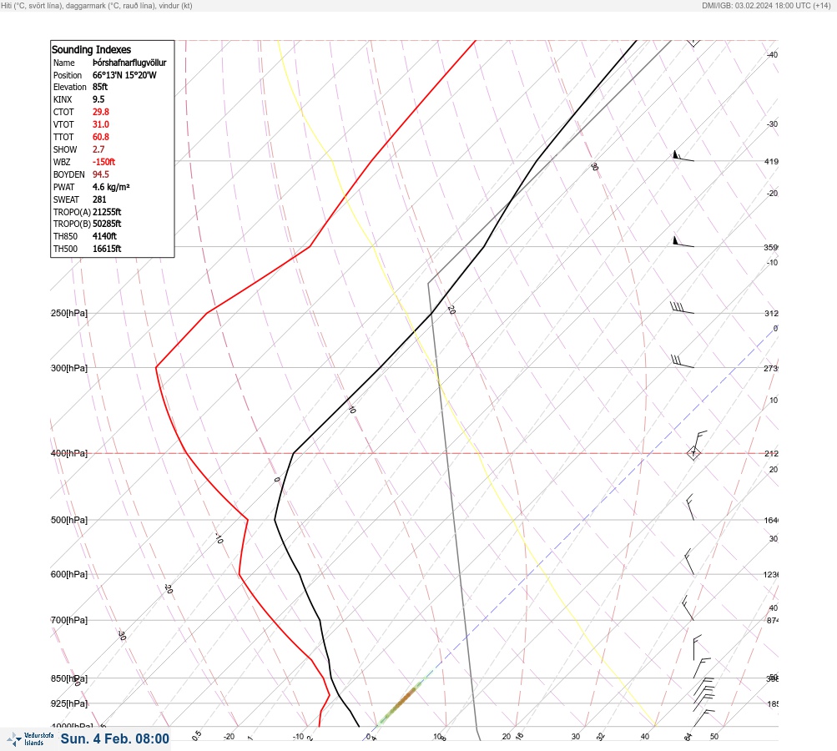Click the WBZ value -150ft
Screen dimensions: 837x751
[103, 162]
